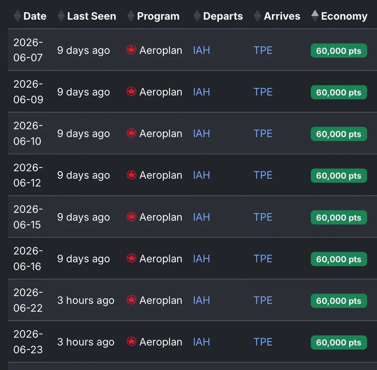Open the IAH link for 2026-06-22

201,300
